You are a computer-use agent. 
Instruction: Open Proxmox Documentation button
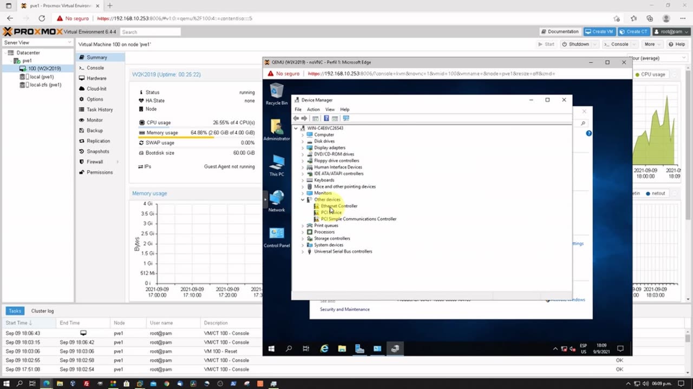[560, 31]
